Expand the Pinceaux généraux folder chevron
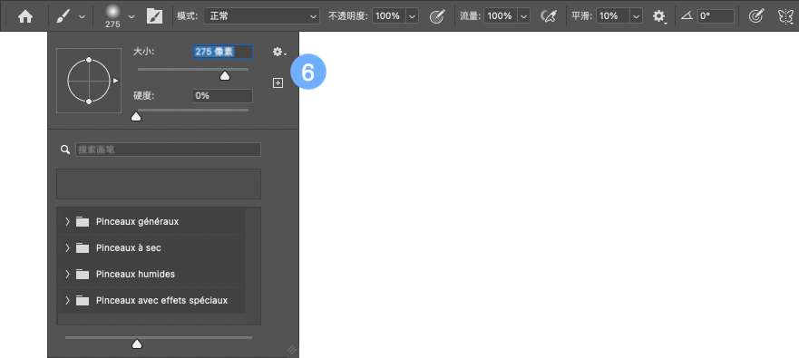The height and width of the screenshot is (358, 799). [x=67, y=221]
